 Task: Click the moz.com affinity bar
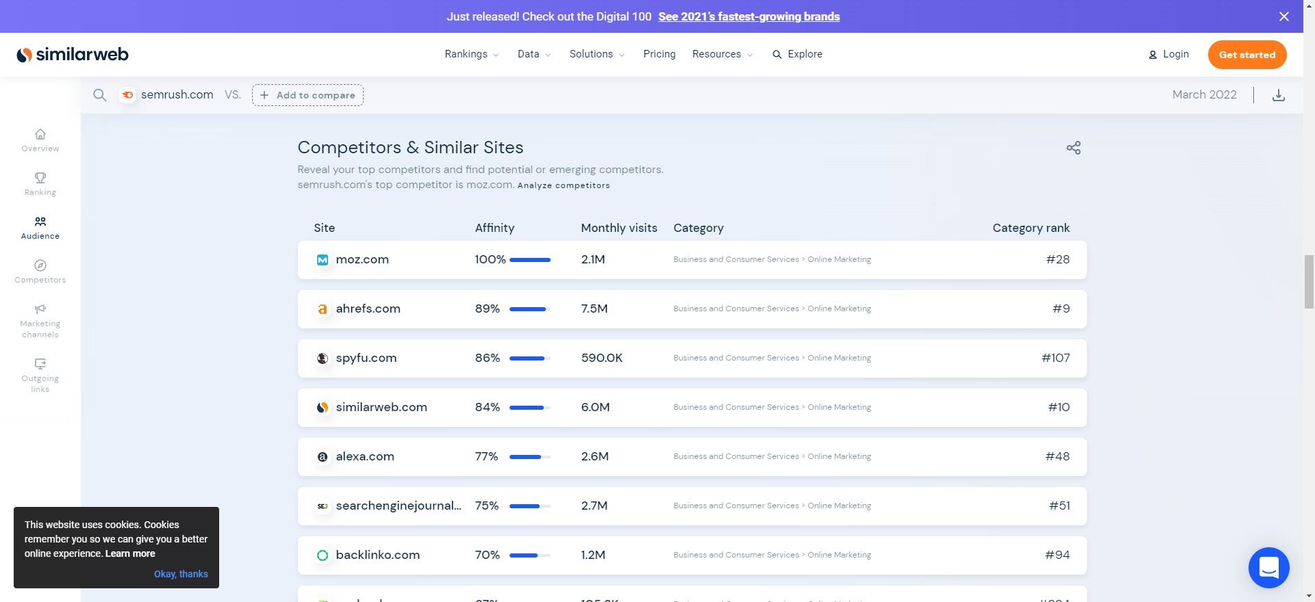[530, 260]
